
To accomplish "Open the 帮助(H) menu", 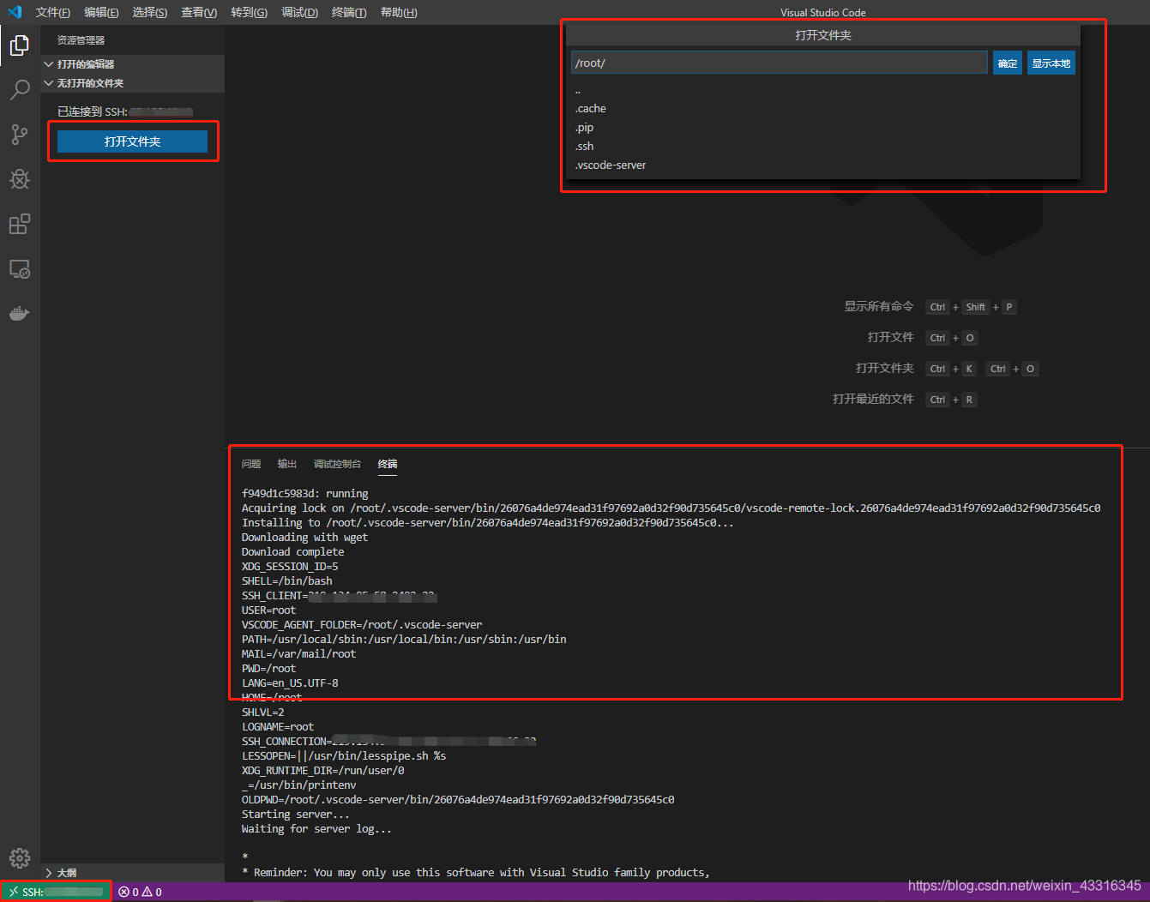I will pyautogui.click(x=399, y=12).
